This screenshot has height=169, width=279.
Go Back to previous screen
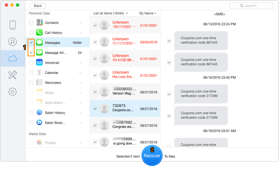[38, 6]
